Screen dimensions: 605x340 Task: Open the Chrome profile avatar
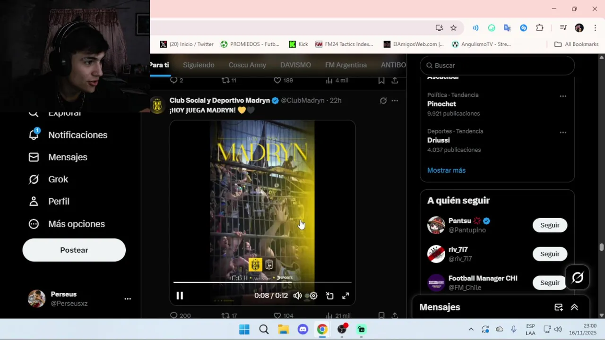579,28
